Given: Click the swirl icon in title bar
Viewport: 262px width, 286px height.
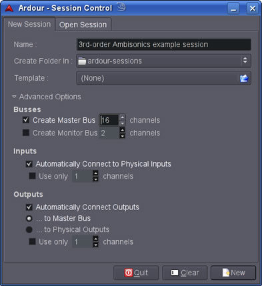Looking at the screenshot, I should [x=121, y=7].
